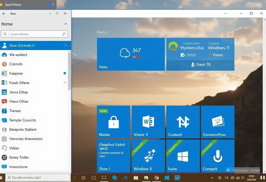Click the magnifier icon at the search box's right end
This screenshot has height=182, width=266.
[64, 34]
